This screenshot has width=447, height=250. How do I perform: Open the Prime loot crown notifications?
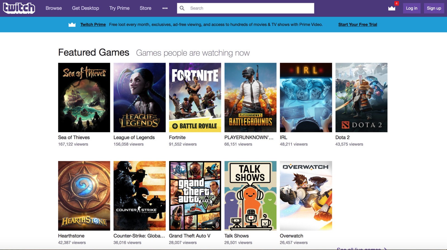[392, 8]
